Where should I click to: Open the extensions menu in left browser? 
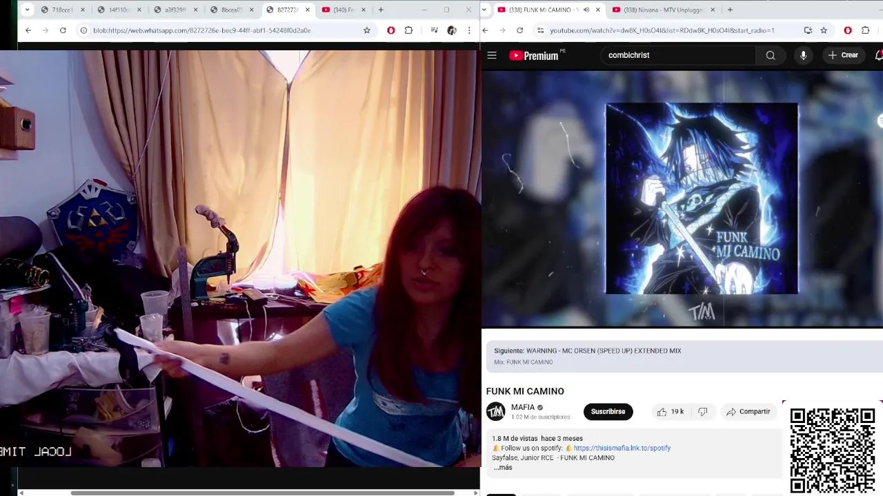coord(408,30)
